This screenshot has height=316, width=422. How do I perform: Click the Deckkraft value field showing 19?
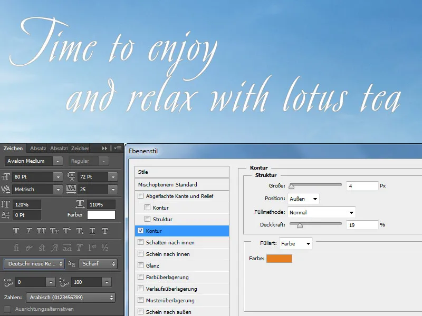pyautogui.click(x=362, y=225)
